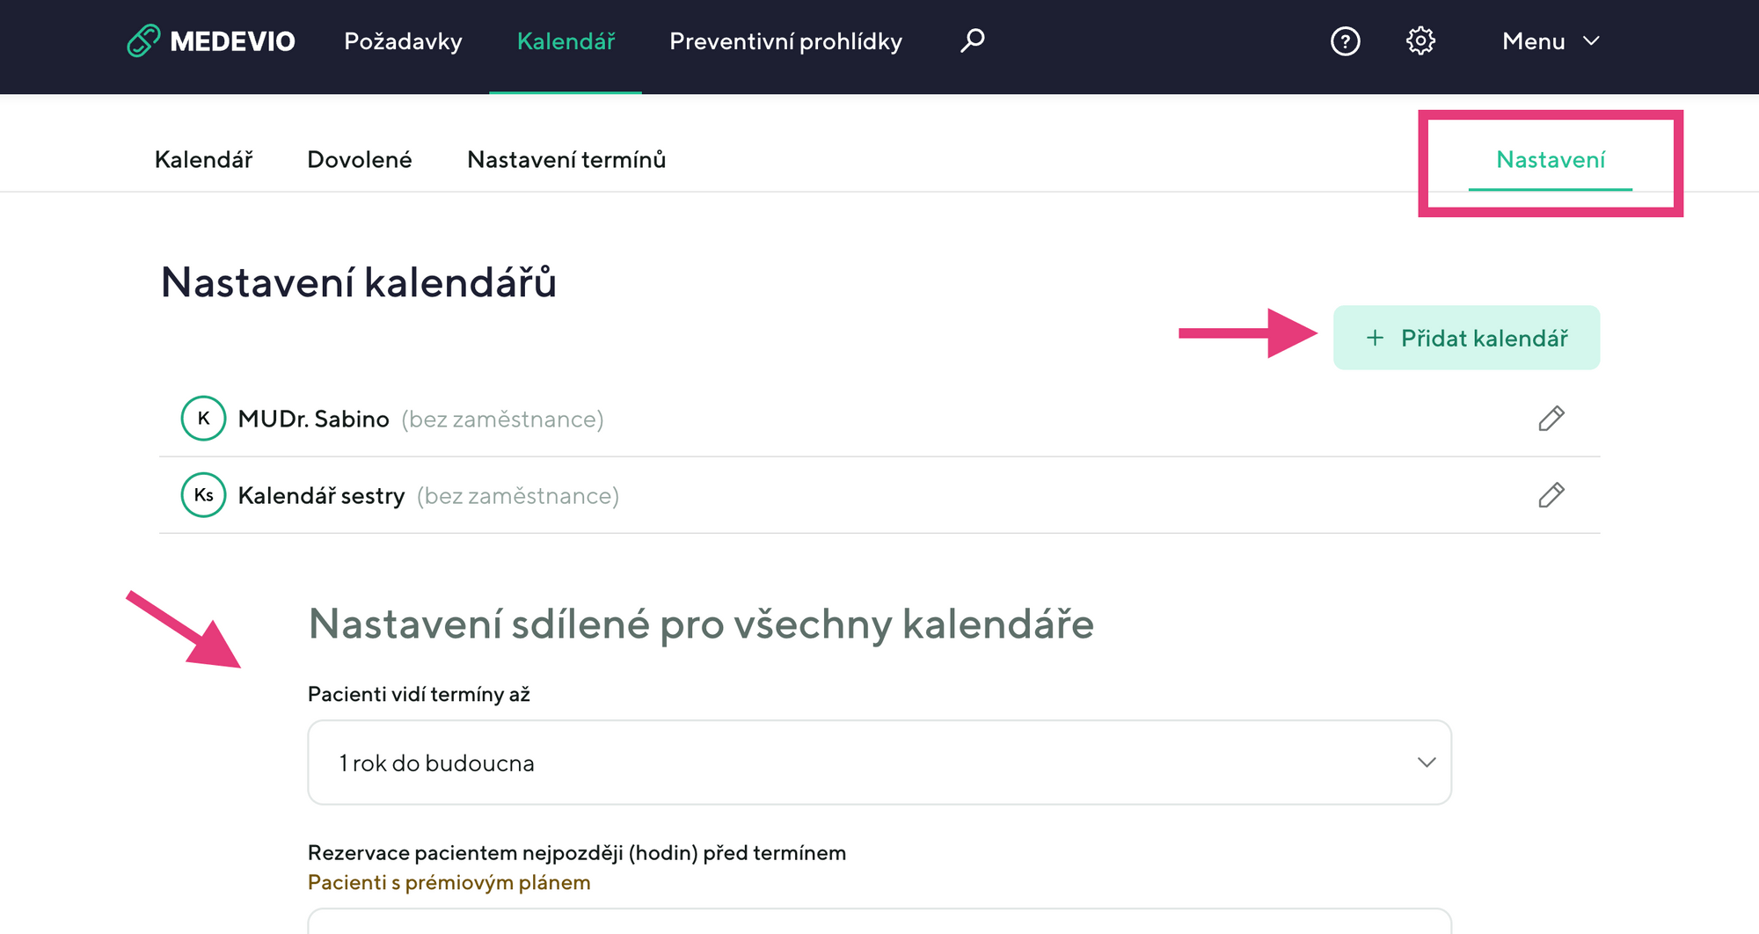Screen dimensions: 1759x934
Task: Switch to the Nastavení termínů tab
Action: pyautogui.click(x=566, y=160)
